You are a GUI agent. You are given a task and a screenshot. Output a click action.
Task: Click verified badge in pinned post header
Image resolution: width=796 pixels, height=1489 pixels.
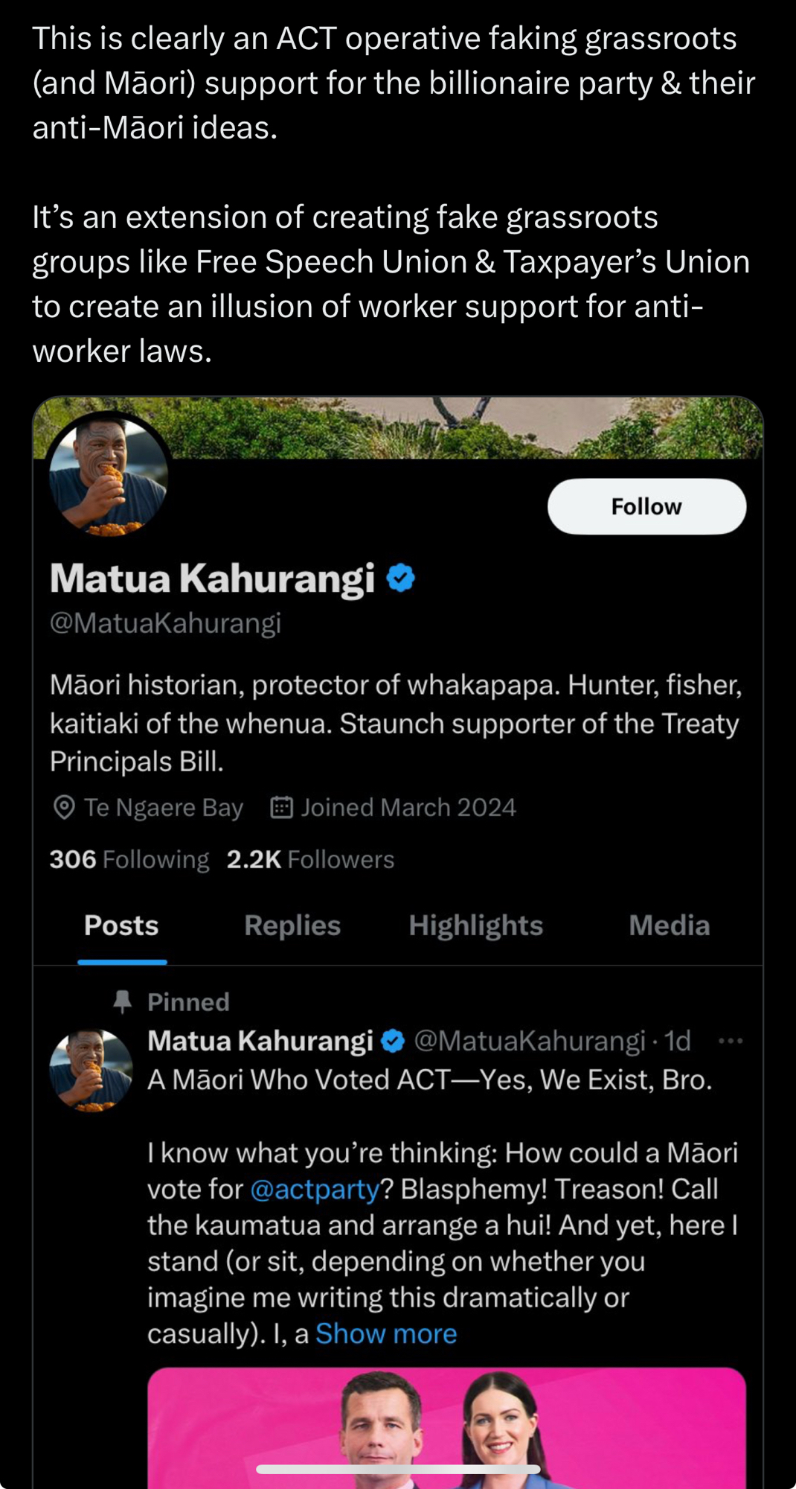[393, 1041]
